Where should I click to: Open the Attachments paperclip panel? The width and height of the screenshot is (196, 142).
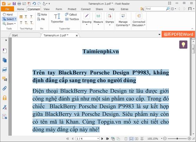coord(5,89)
